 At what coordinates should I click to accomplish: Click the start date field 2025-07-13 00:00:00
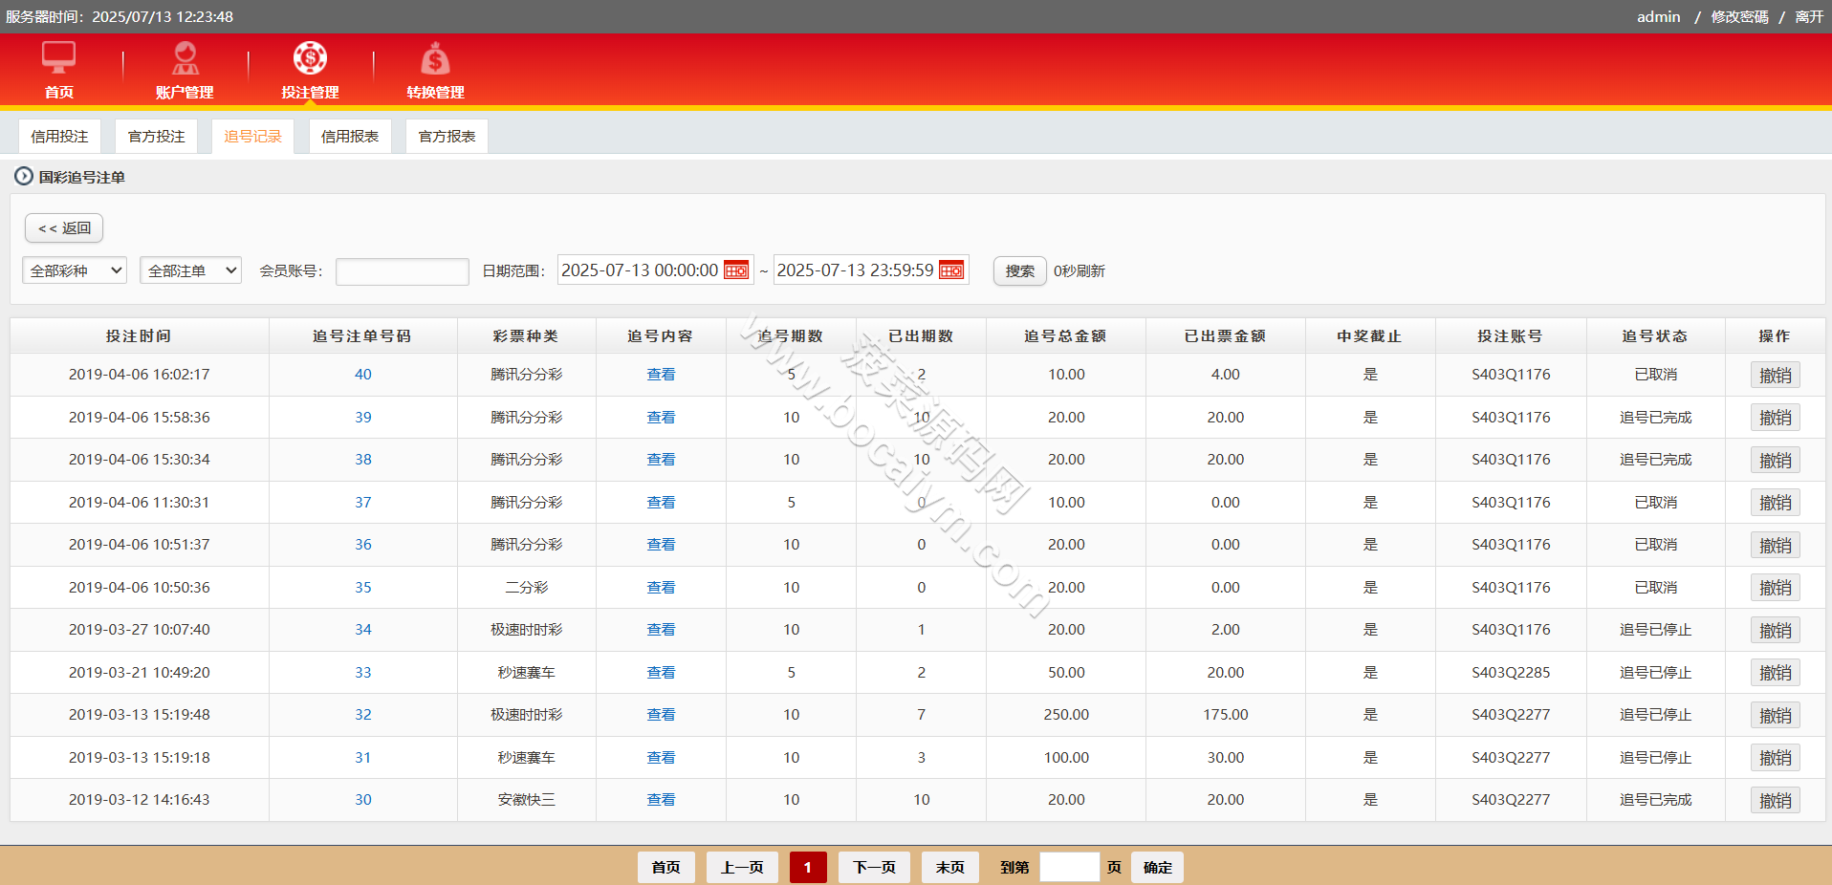pos(656,270)
